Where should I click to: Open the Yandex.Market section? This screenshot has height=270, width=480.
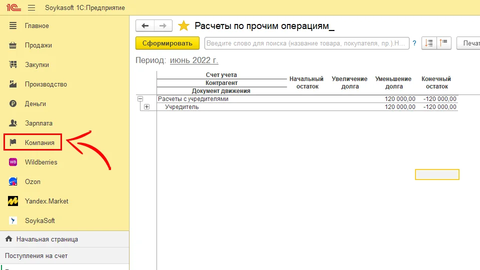(46, 201)
